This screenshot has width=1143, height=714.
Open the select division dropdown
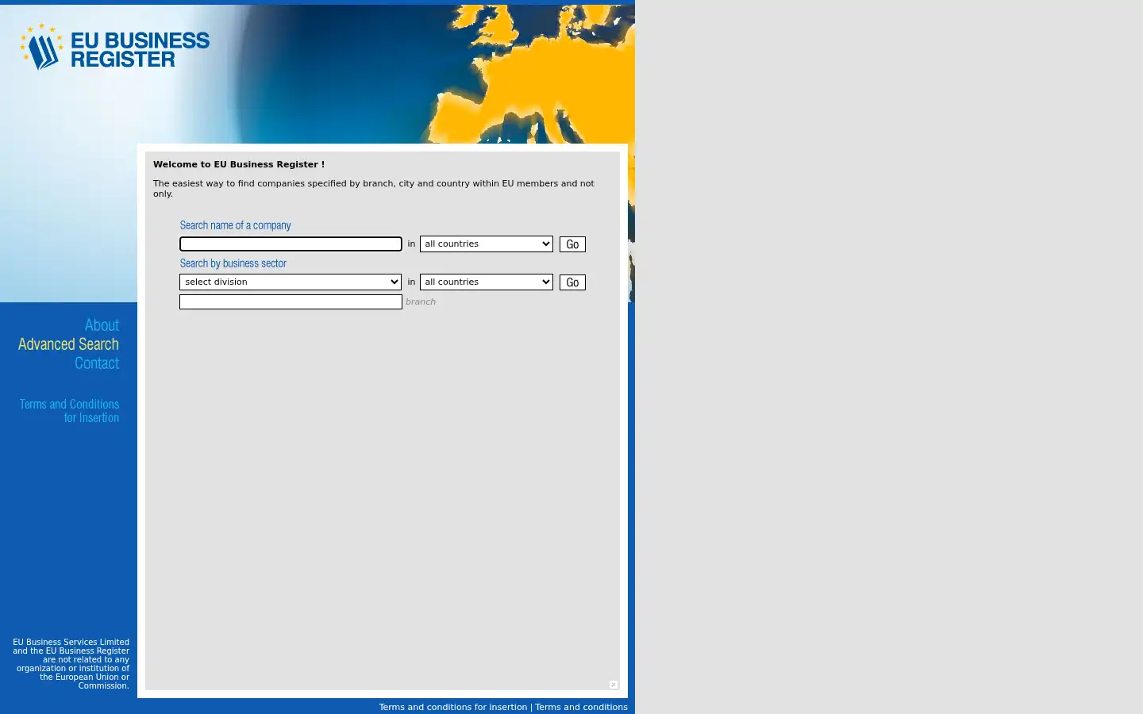point(291,282)
